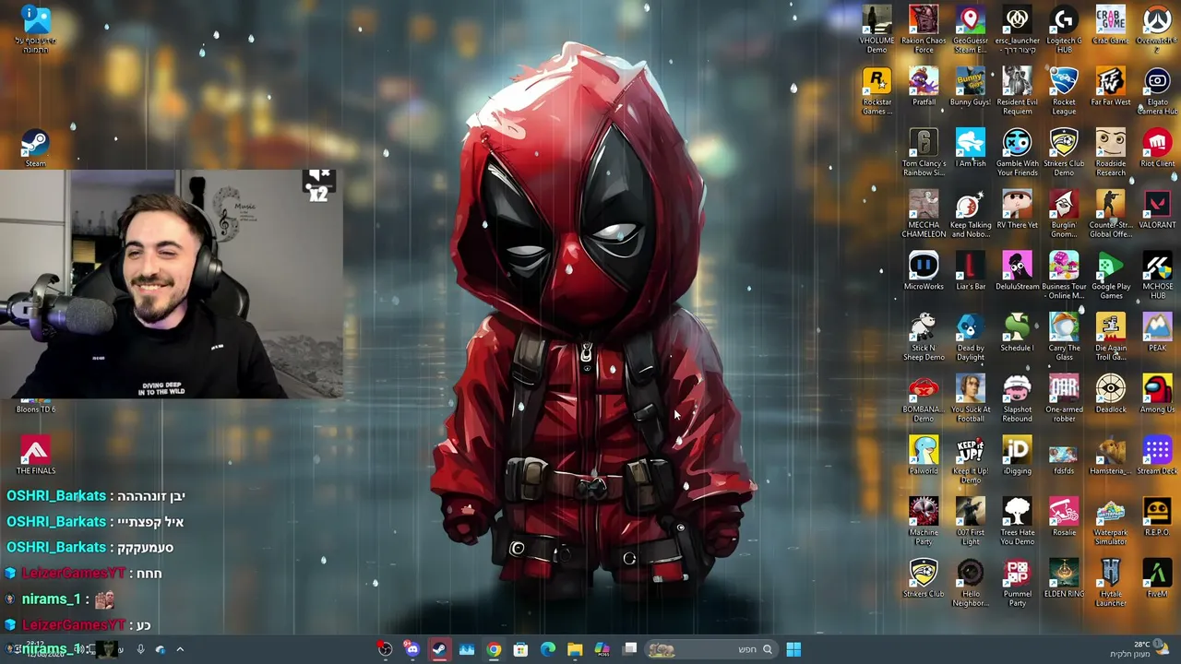Click the Roadside Research desktop icon
The width and height of the screenshot is (1181, 664).
click(x=1110, y=152)
